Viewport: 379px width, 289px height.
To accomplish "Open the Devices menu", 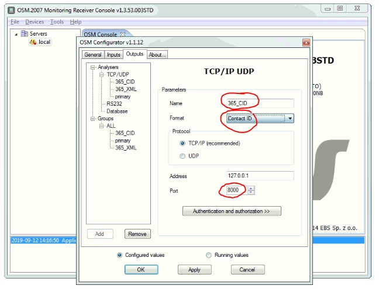I will tap(35, 22).
